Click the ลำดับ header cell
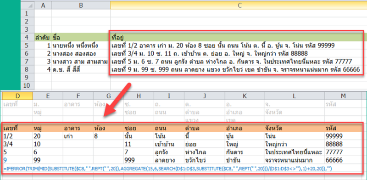Viewport: 367px width, 180px height. (x=43, y=37)
